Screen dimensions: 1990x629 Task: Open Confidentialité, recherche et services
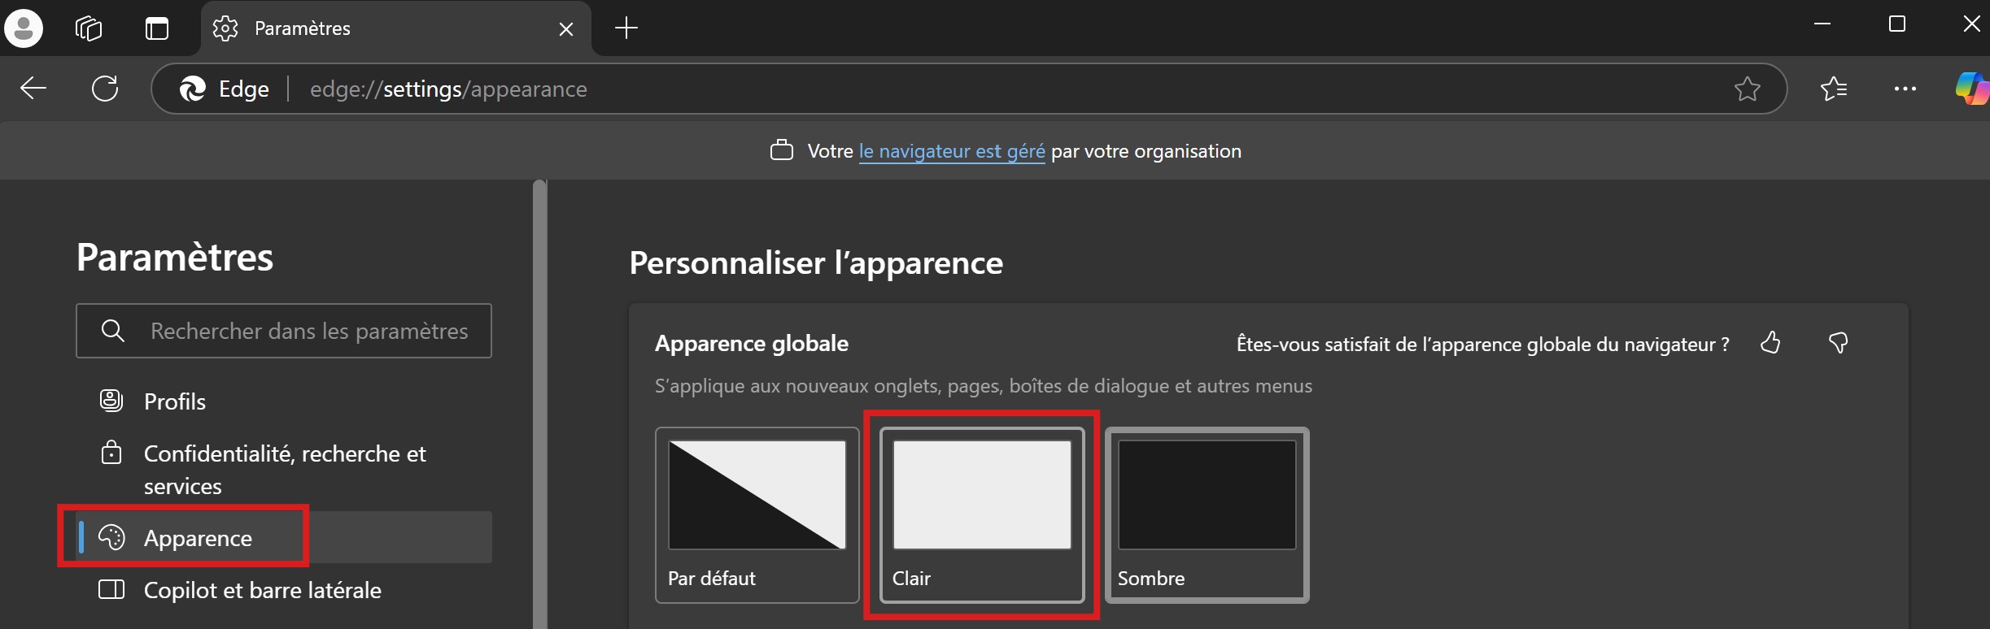click(284, 469)
